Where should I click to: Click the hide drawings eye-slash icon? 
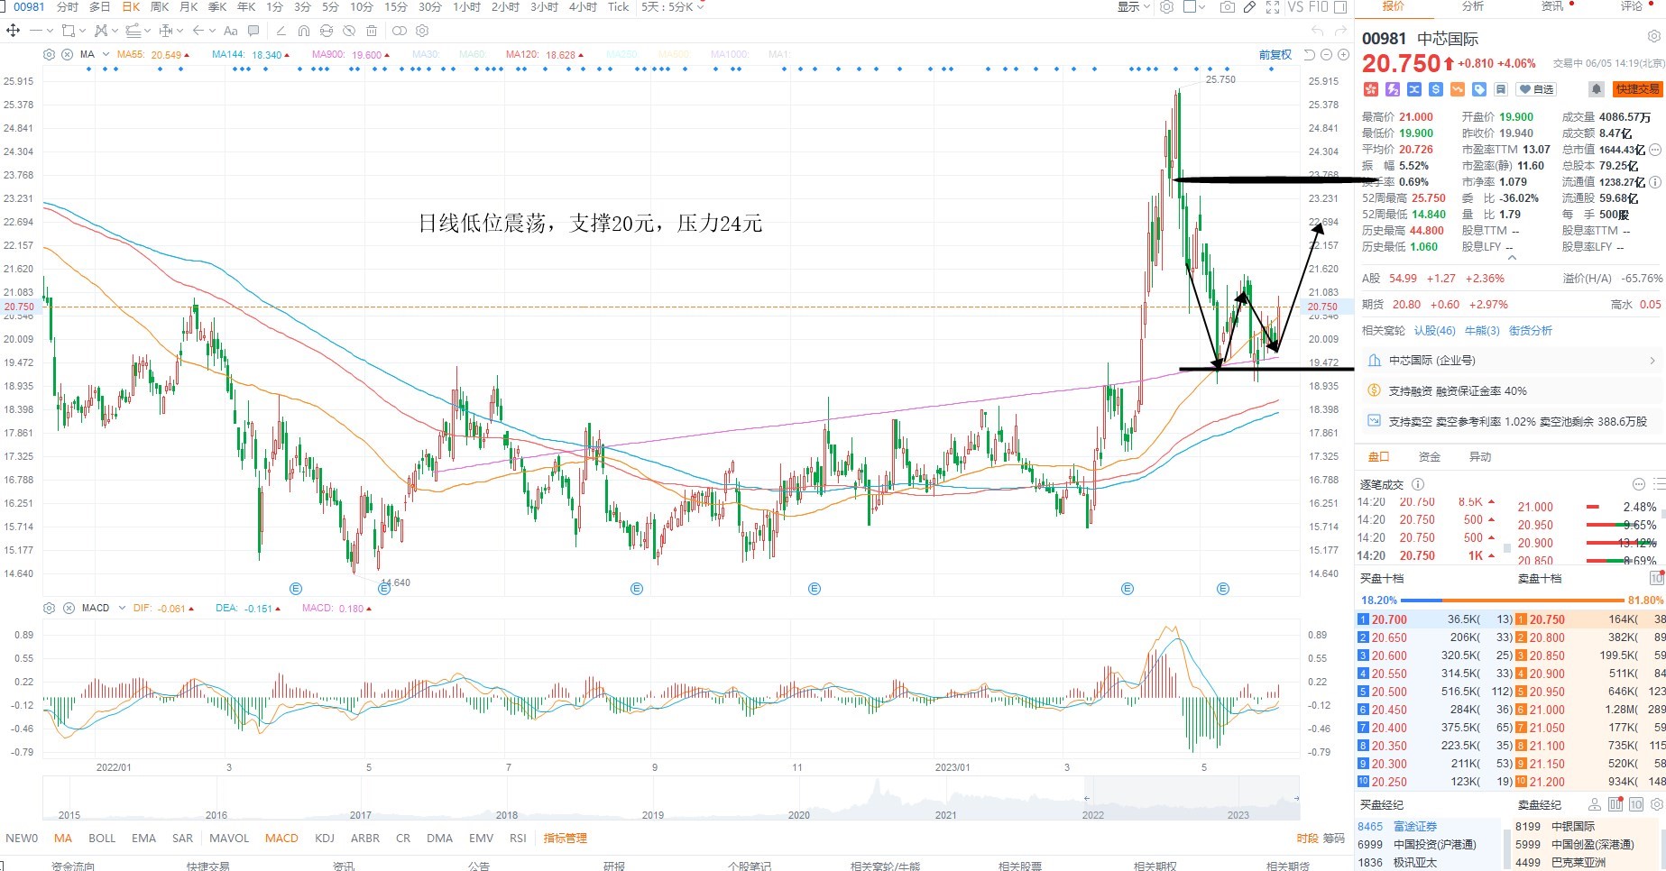point(350,31)
